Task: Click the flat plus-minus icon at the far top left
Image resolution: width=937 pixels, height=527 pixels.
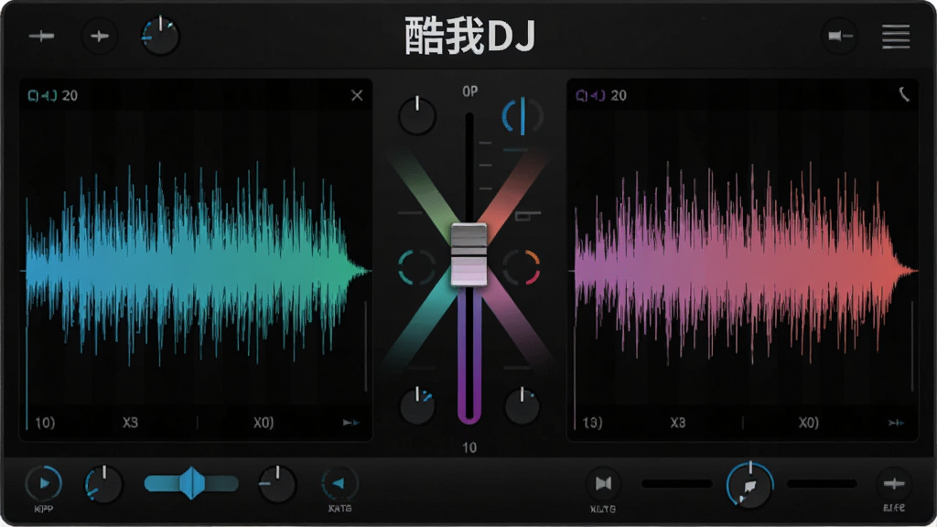Action: click(x=41, y=37)
